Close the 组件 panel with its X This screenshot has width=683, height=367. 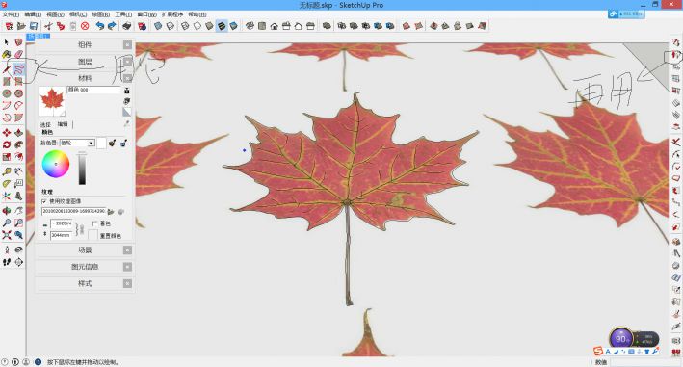[127, 45]
